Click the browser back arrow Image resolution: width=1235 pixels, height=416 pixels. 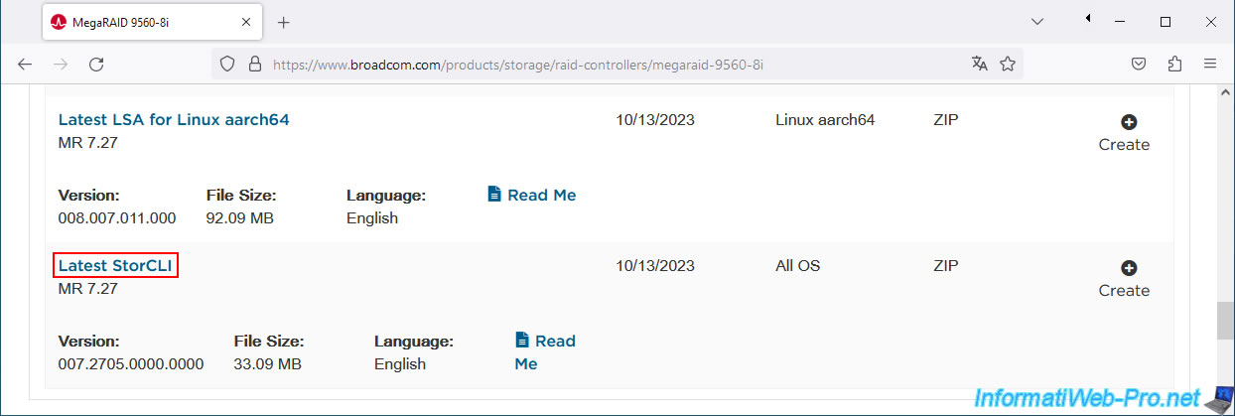coord(25,64)
